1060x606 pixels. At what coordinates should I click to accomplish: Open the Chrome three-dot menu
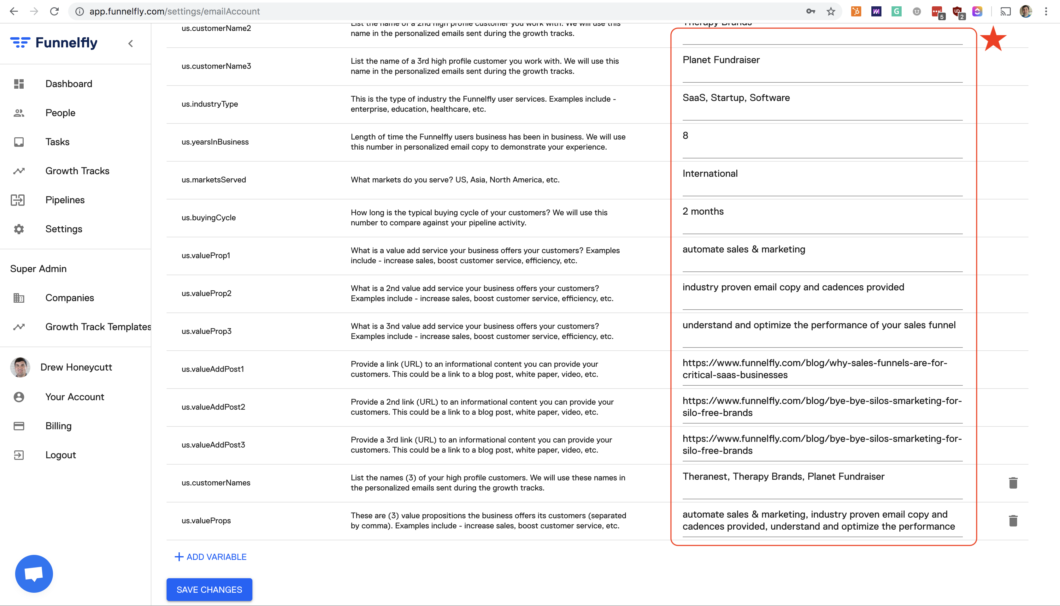[x=1046, y=11]
